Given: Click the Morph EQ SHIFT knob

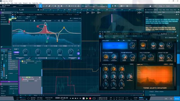Looking at the screenshot, I should [38, 52].
